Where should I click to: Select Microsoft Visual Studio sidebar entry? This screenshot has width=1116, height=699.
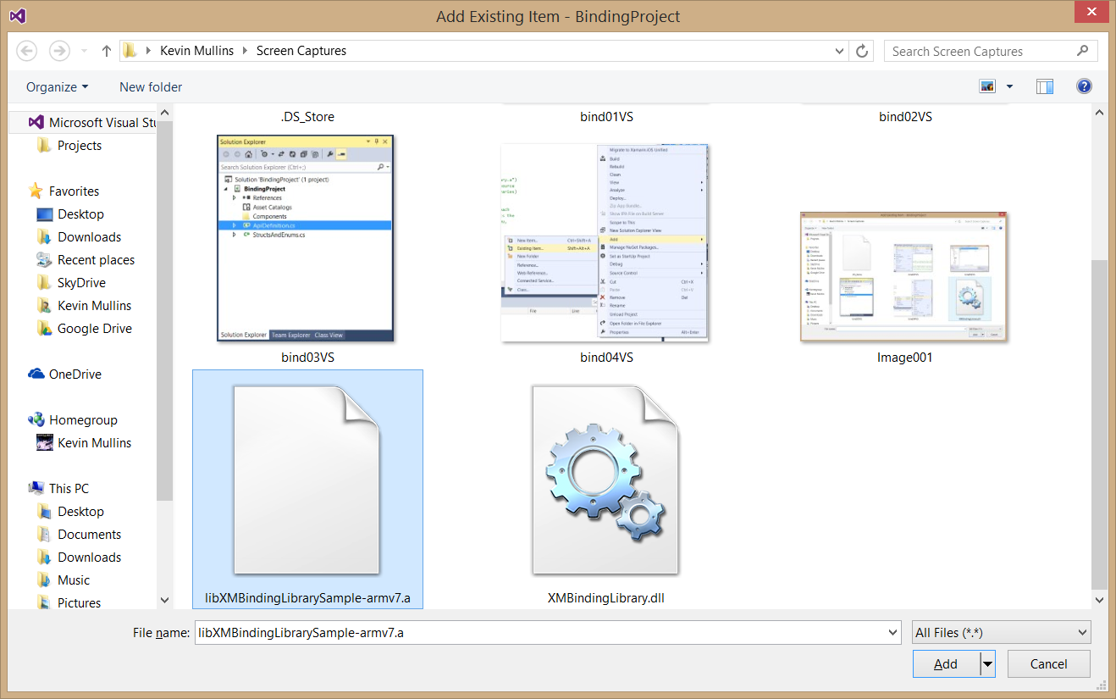[83, 123]
